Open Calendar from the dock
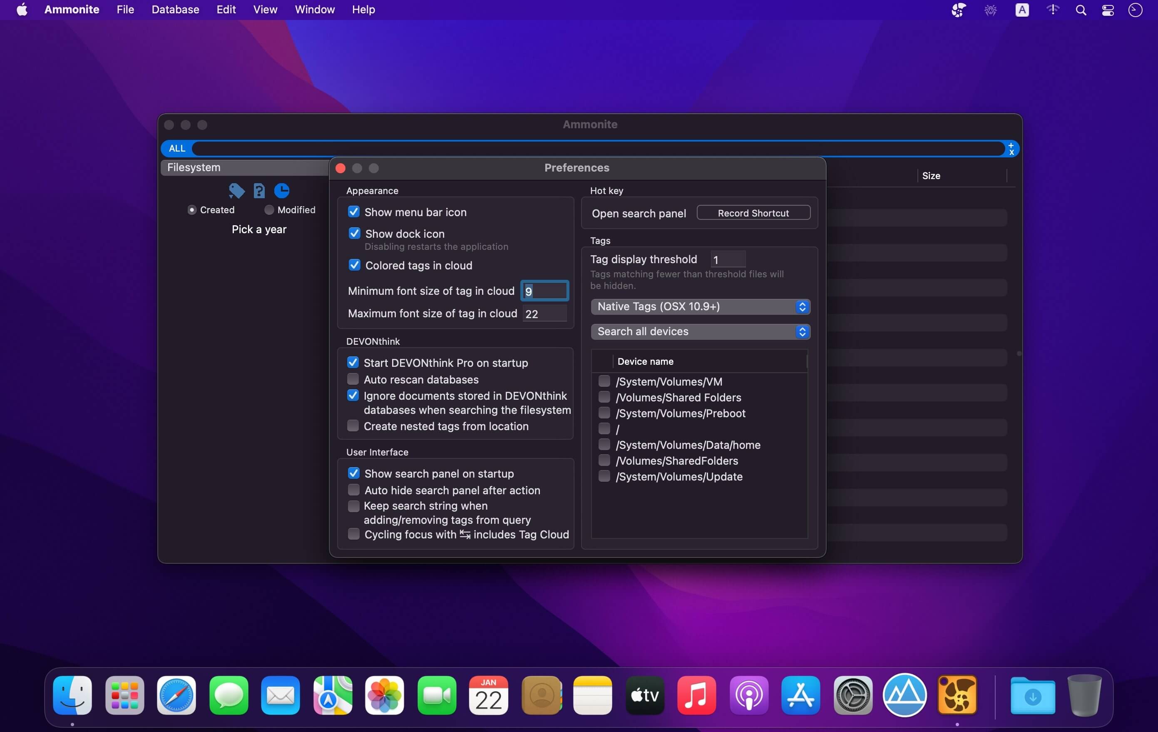Screen dimensions: 1158x732 point(489,695)
